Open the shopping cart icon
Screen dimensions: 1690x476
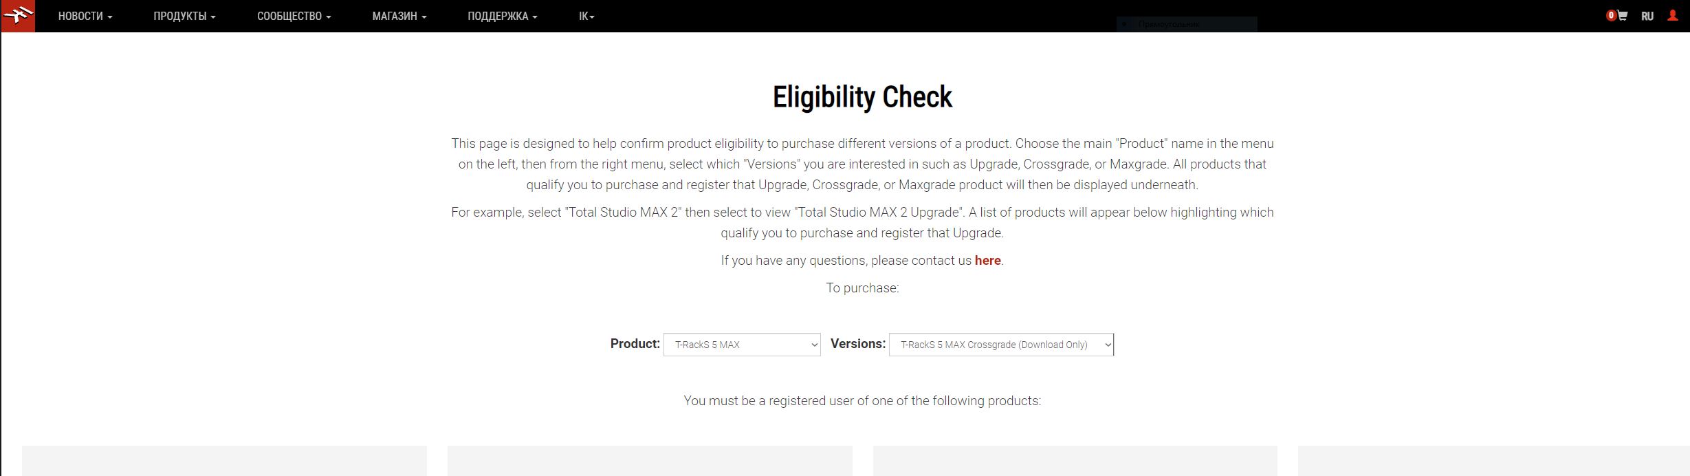(1623, 16)
